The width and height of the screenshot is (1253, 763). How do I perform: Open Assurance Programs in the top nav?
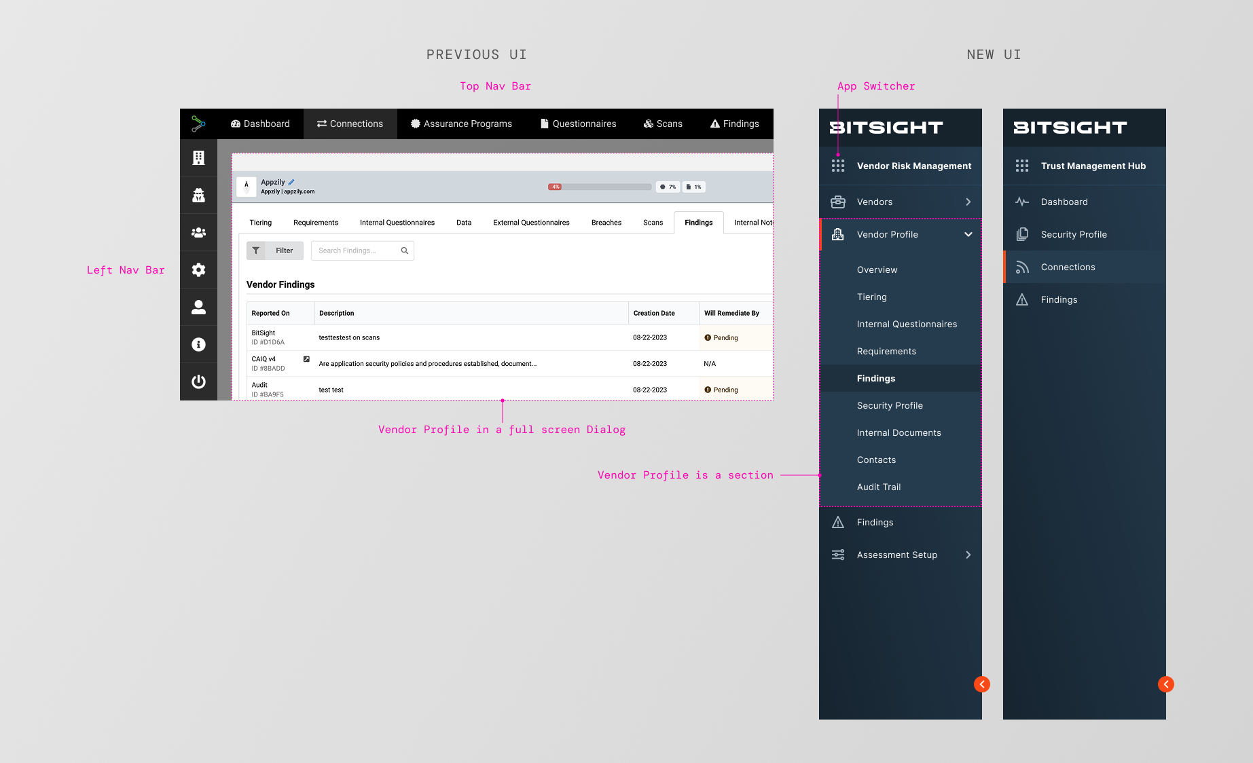(x=461, y=124)
